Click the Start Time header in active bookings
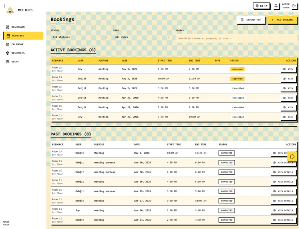 click(x=165, y=60)
